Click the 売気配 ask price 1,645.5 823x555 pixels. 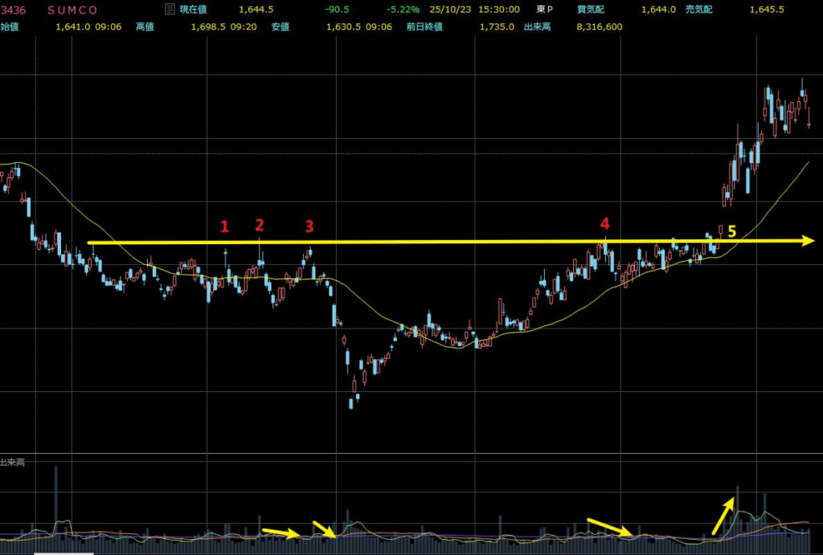(766, 10)
